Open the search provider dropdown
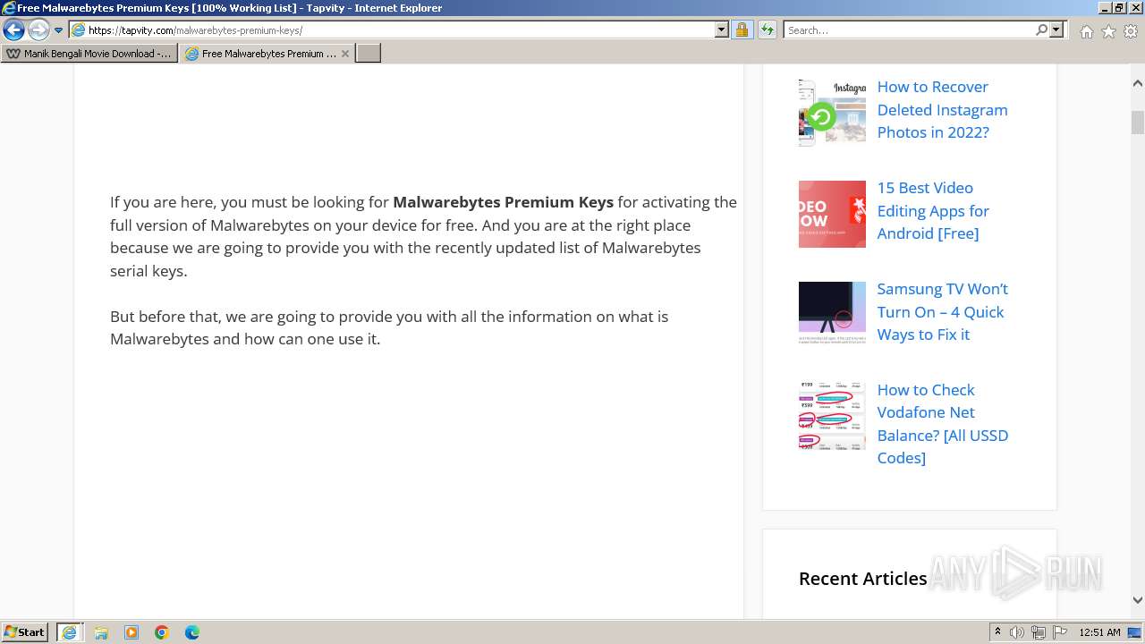1145x644 pixels. [x=1056, y=30]
